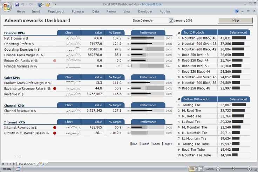Screen dimensions: 258x172
Task: Click the Help button on the dashboard
Action: coord(236,20)
